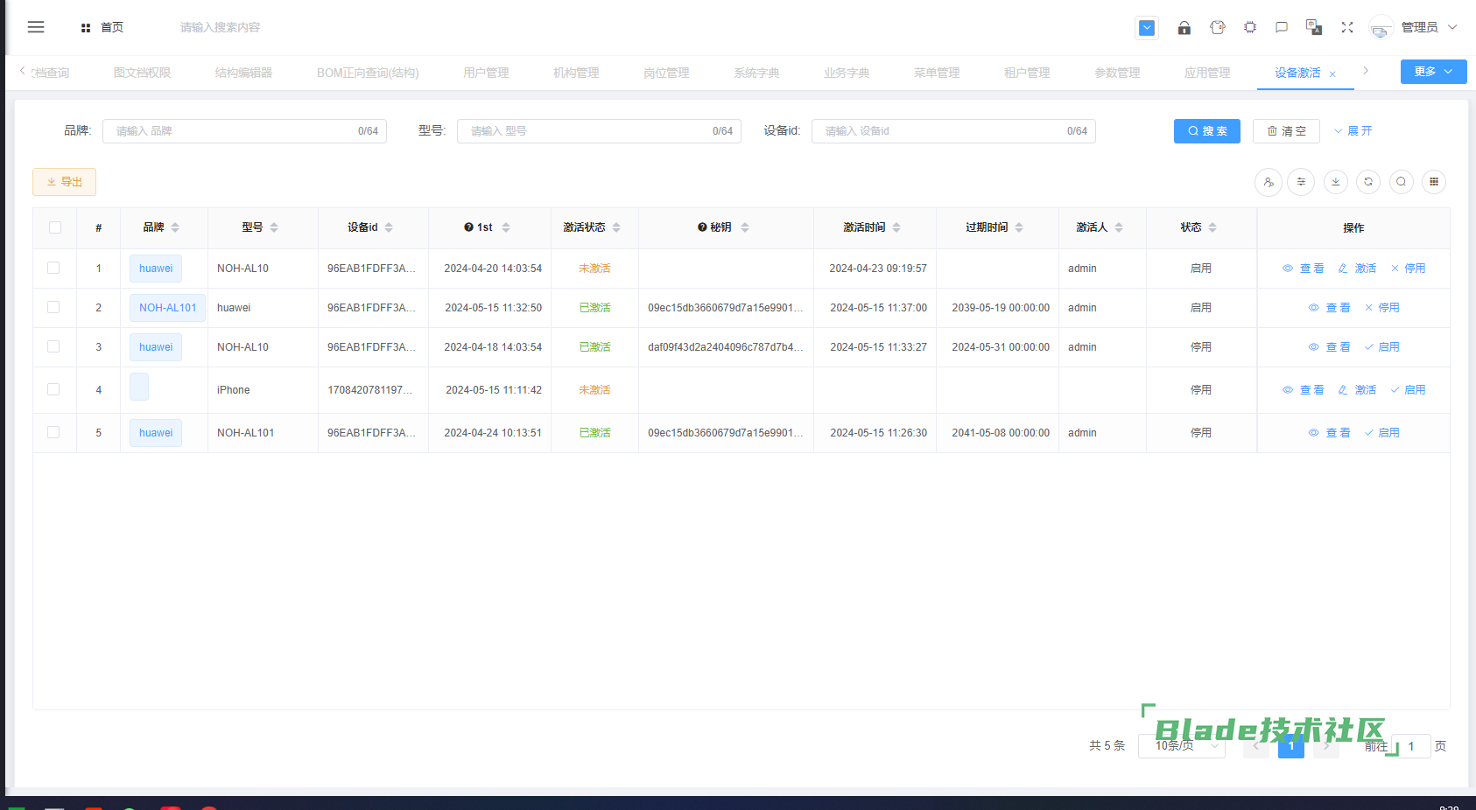This screenshot has height=810, width=1476.
Task: Click 激活 in row 1
Action: [1357, 269]
